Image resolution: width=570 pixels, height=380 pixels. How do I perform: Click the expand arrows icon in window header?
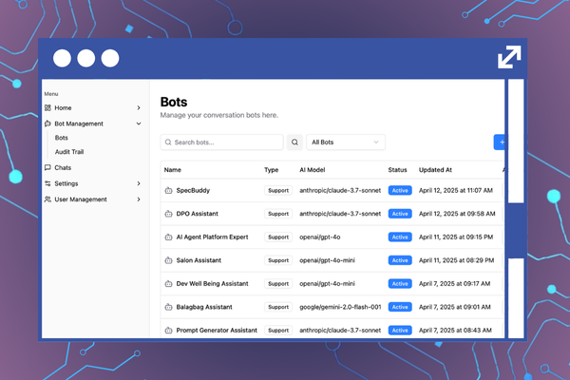click(509, 57)
